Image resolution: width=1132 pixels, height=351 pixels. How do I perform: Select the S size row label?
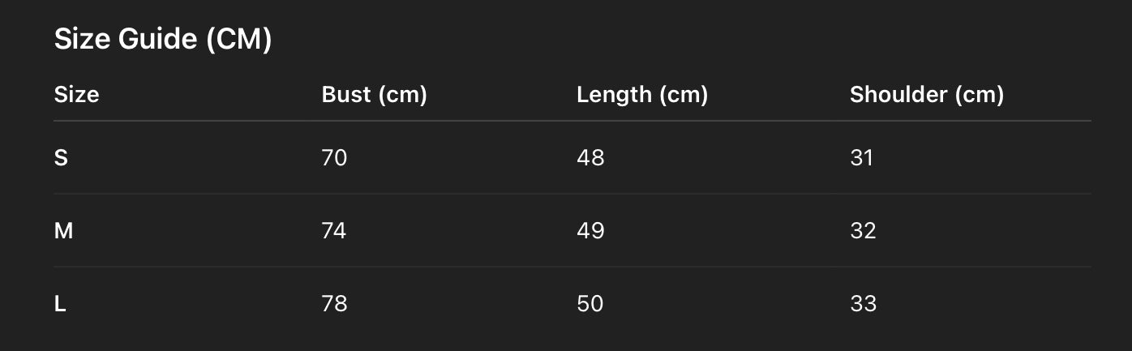(x=61, y=158)
